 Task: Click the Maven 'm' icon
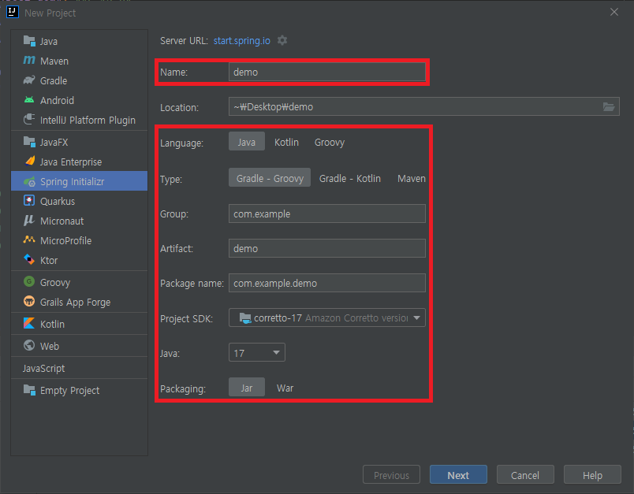(x=29, y=60)
